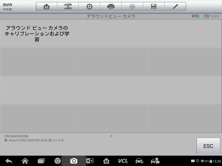Open MaxiSys home from bottom bar
The image size is (222, 166).
106,161
